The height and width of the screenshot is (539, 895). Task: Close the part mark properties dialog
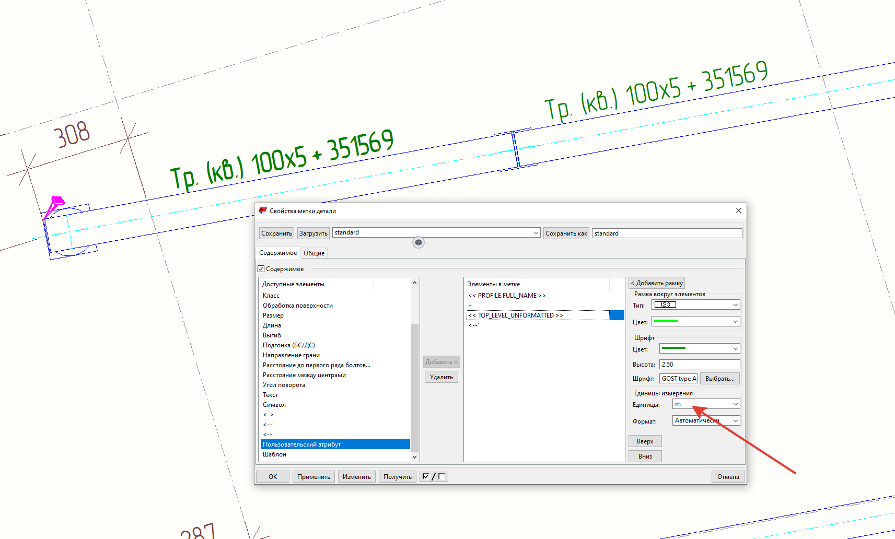click(738, 210)
